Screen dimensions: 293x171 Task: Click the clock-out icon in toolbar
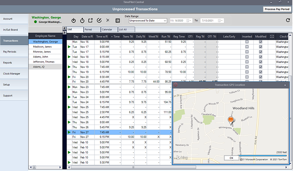pyautogui.click(x=82, y=21)
